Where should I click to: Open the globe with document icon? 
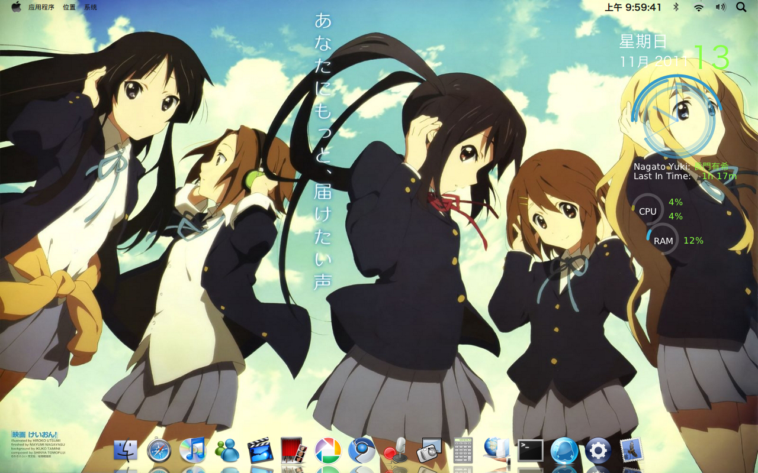click(496, 449)
